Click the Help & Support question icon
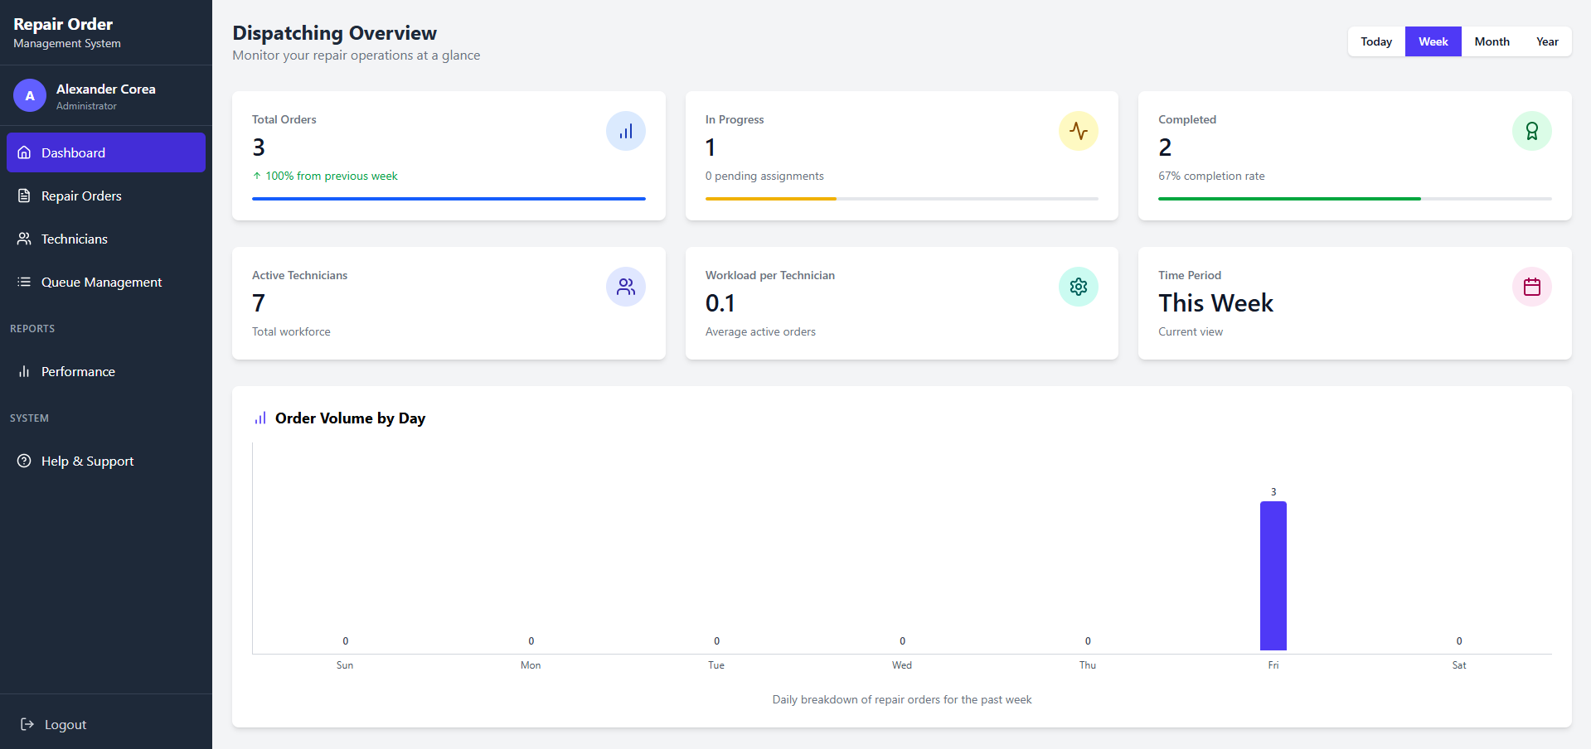Viewport: 1591px width, 749px height. [x=24, y=461]
